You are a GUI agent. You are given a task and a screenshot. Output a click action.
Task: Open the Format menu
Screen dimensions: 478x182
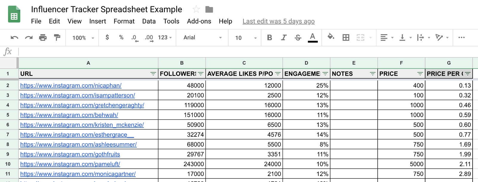[124, 21]
